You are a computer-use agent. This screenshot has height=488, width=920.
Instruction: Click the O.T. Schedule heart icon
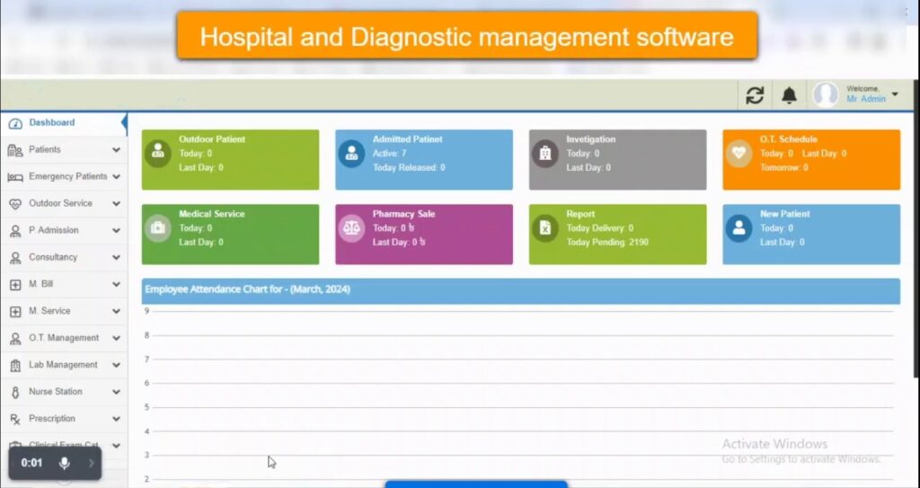tap(739, 153)
